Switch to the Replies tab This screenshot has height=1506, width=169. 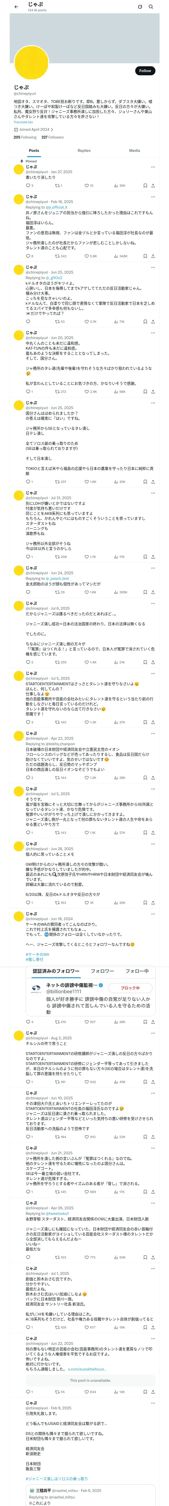(84, 151)
